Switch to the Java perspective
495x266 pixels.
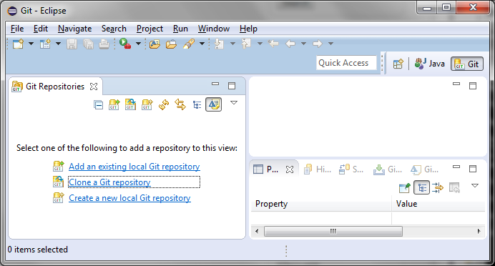coord(430,64)
